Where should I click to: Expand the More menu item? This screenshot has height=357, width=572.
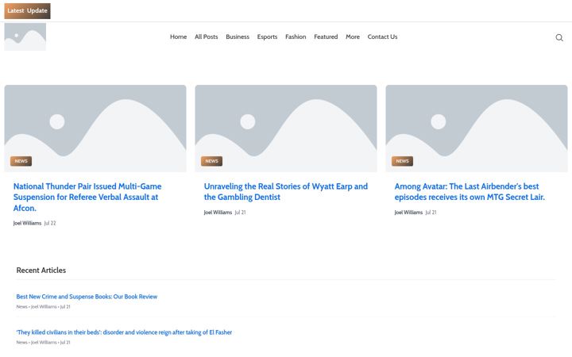point(353,36)
